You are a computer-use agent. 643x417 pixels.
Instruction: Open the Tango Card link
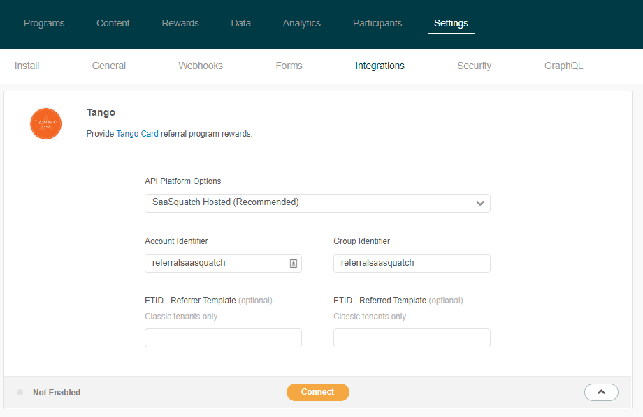click(x=137, y=134)
